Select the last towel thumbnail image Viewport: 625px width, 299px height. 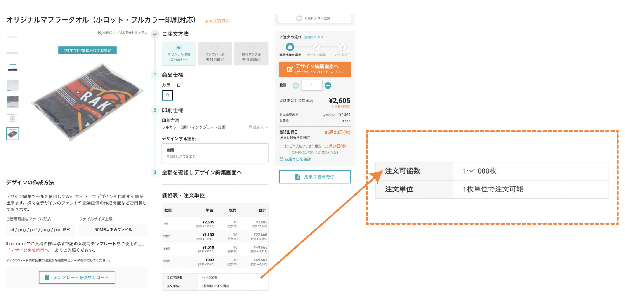(12, 134)
